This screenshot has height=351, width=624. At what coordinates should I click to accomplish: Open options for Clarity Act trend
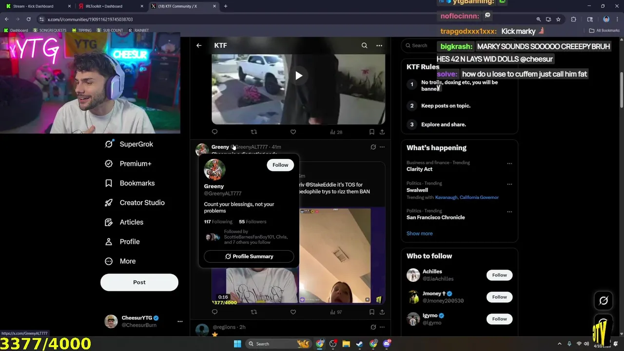click(x=509, y=163)
